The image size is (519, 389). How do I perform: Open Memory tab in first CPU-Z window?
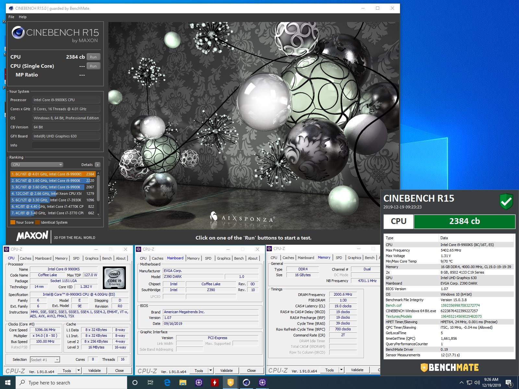click(x=61, y=258)
